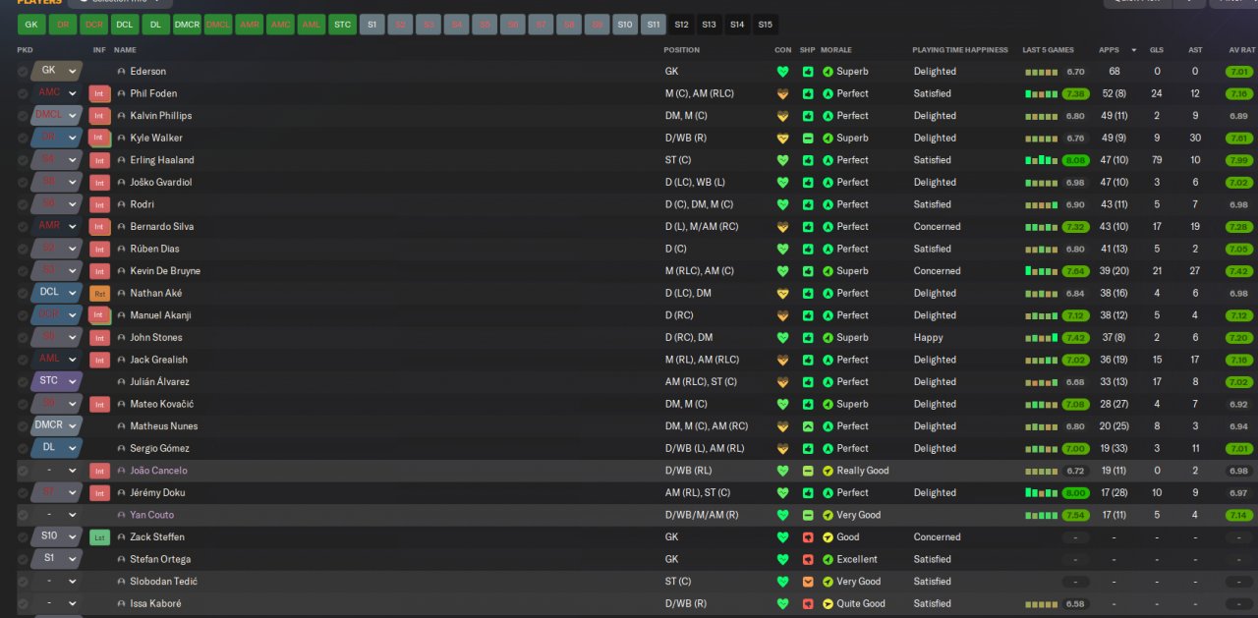
Task: Open the profile icon next to Ederson
Action: (121, 72)
